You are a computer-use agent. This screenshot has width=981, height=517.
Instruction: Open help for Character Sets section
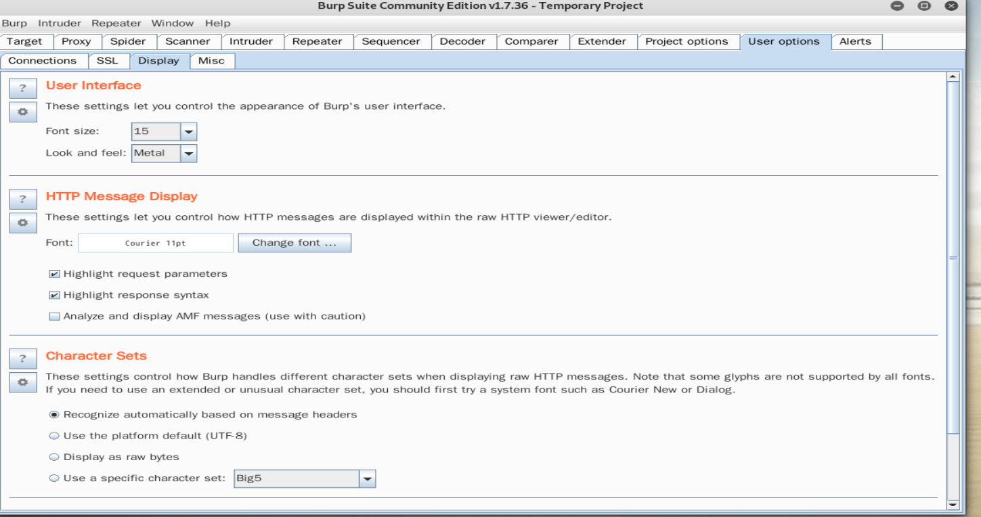[x=22, y=359]
